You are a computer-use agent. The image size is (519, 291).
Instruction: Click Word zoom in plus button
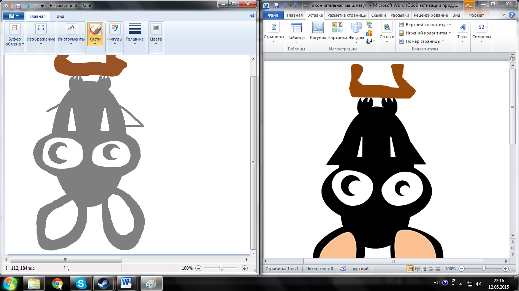pyautogui.click(x=506, y=268)
